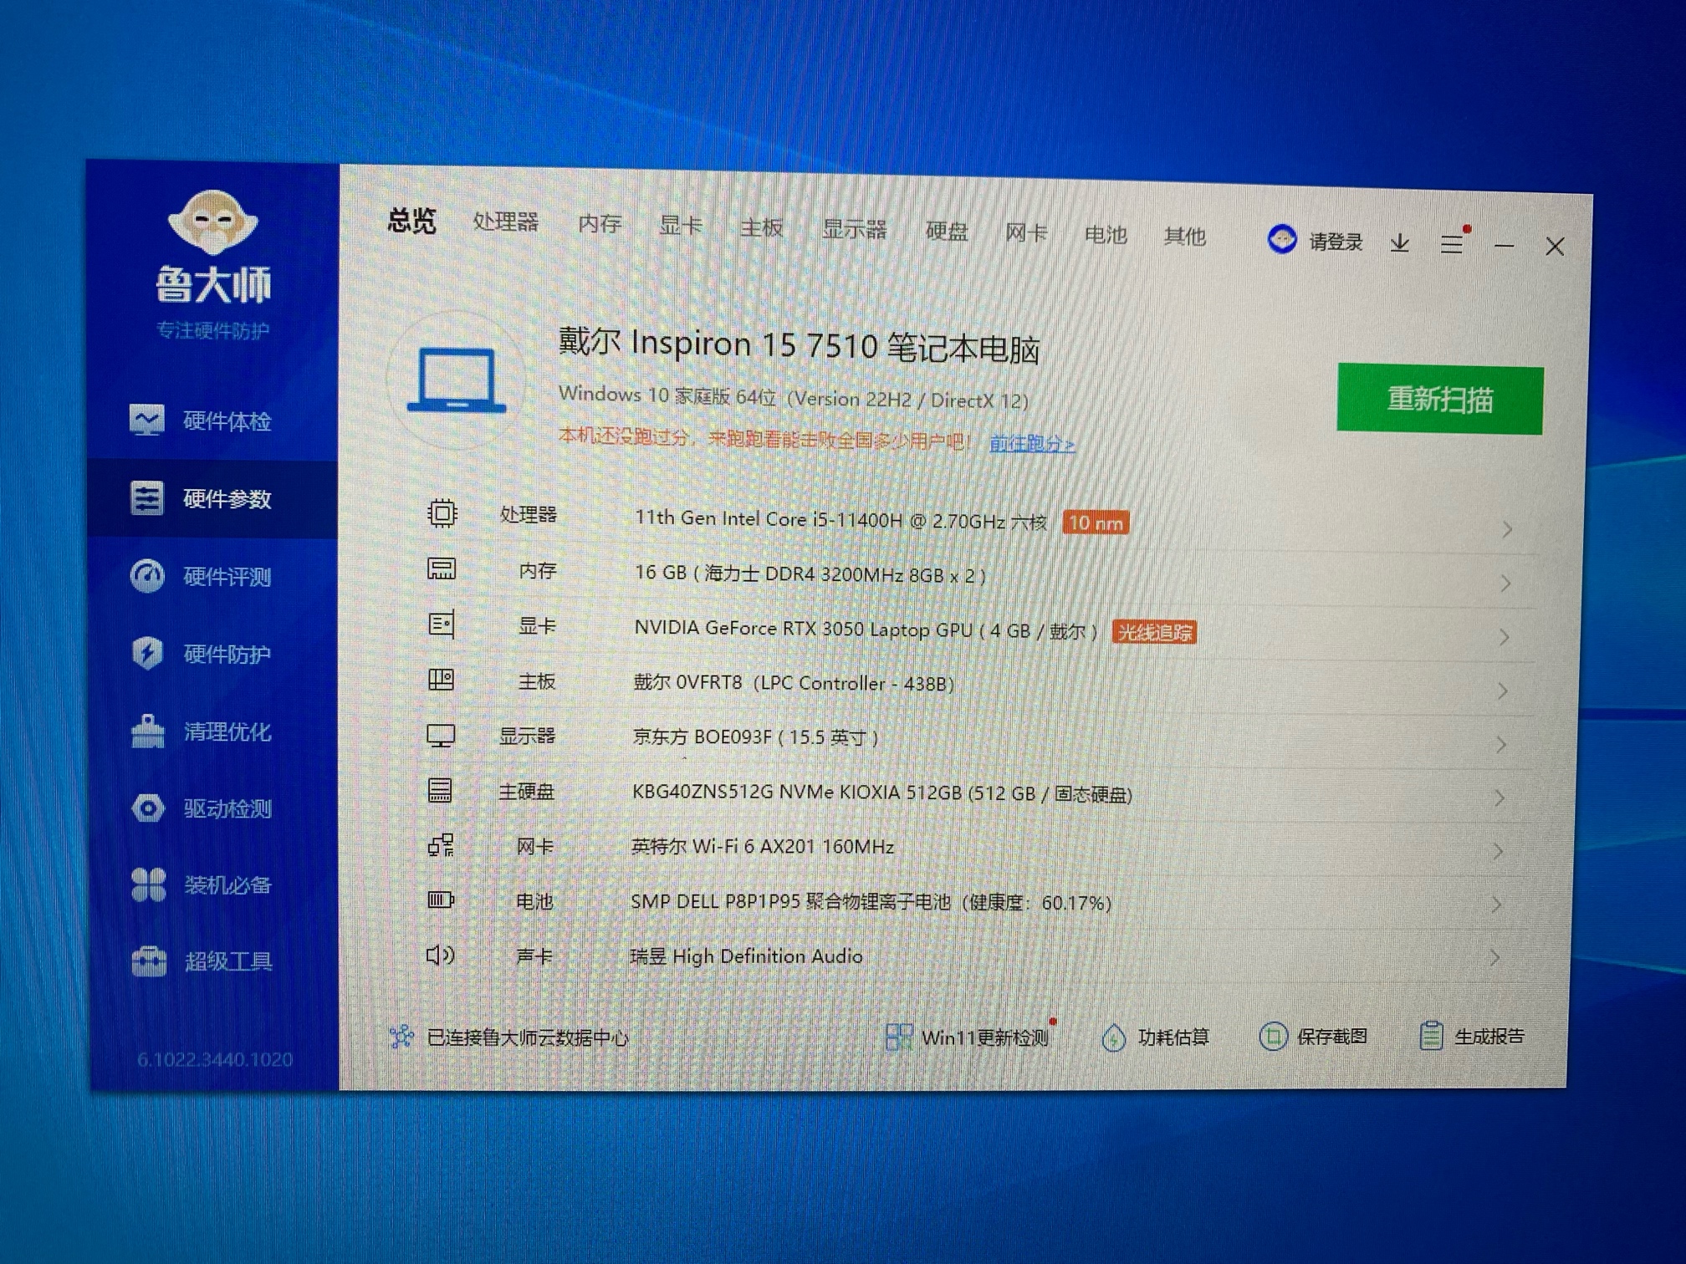
Task: Switch to the 内存 tab
Action: point(600,224)
